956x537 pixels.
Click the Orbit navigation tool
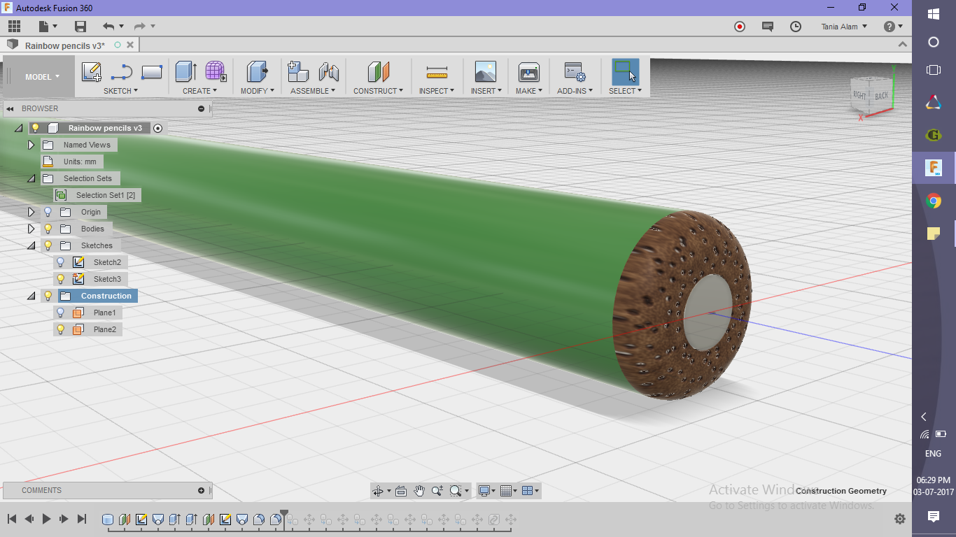coord(378,491)
